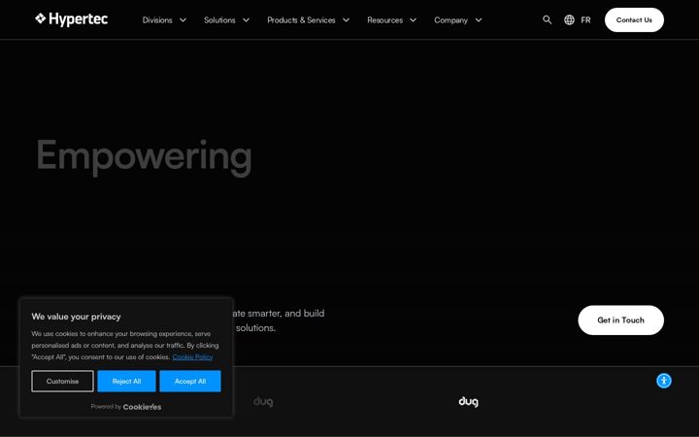The image size is (699, 437).
Task: Click the CookieYes powered-by link
Action: pos(142,407)
